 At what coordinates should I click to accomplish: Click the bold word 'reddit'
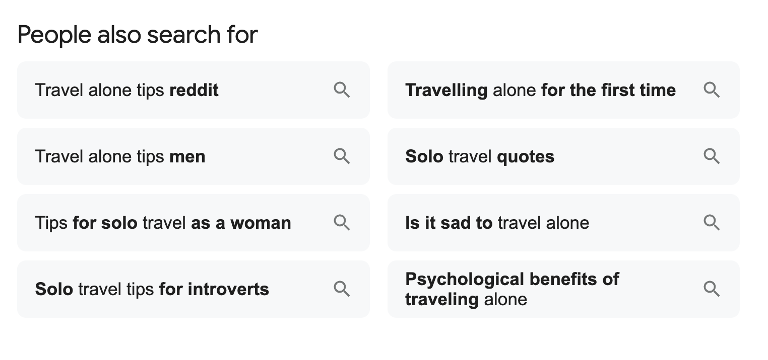[194, 91]
